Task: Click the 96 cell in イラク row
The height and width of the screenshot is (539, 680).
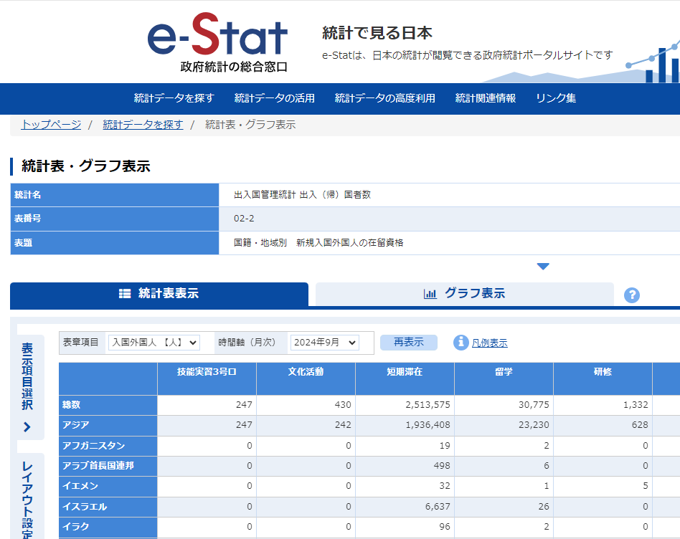Action: coord(405,527)
